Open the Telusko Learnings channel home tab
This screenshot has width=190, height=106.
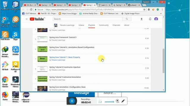pyautogui.click(x=67, y=25)
